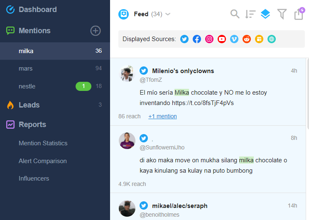Image resolution: width=309 pixels, height=220 pixels.
Task: Click Twitter icon on @SunflowerniJho post
Action: click(144, 138)
